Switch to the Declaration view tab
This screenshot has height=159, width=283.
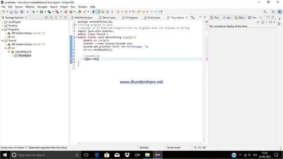(x=240, y=18)
